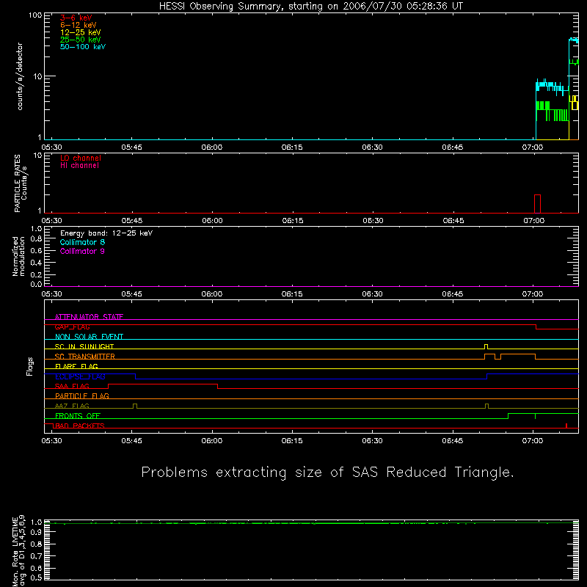Click the 06:45 time label under Flags panel

tap(453, 441)
